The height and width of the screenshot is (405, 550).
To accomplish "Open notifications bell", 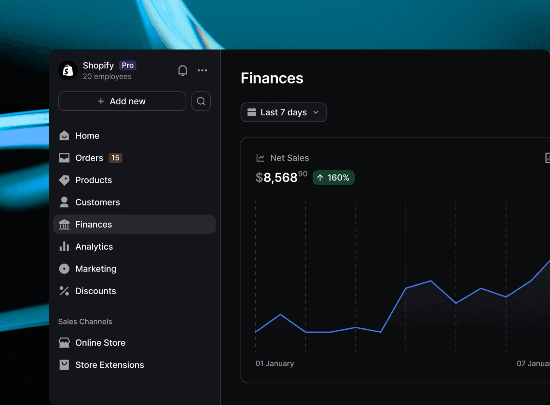I will tap(182, 70).
